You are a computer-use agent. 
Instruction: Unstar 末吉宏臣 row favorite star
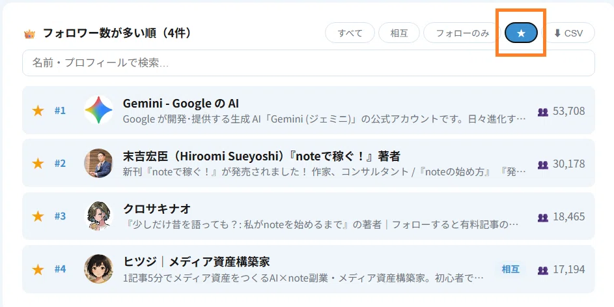(x=38, y=164)
